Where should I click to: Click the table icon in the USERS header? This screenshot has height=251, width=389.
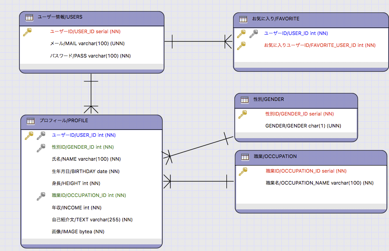tap(29, 18)
